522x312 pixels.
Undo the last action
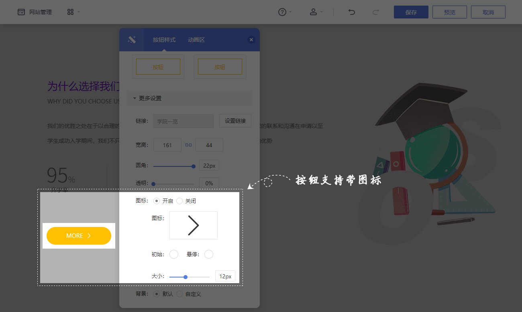pos(351,12)
